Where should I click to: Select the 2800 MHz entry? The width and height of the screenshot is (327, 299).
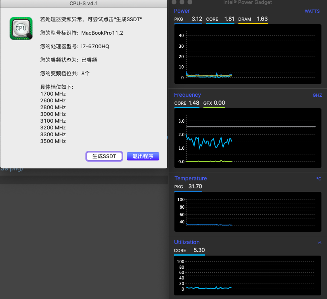click(x=53, y=107)
